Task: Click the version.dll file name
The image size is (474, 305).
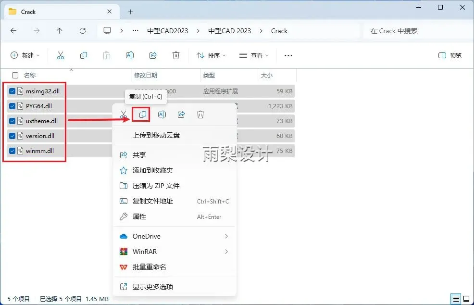Action: click(x=40, y=136)
